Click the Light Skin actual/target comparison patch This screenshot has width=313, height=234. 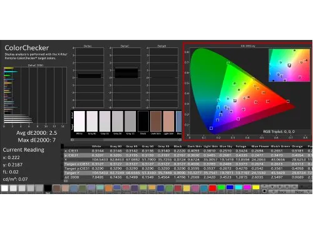[168, 121]
